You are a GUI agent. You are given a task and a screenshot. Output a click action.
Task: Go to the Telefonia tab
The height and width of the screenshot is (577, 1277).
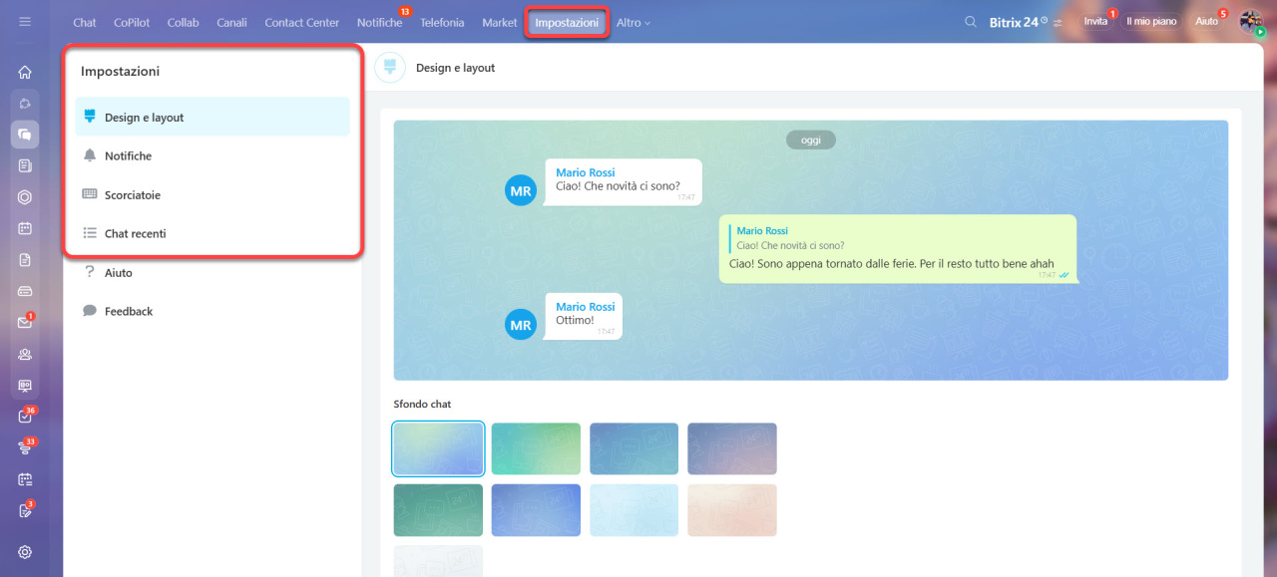(442, 22)
